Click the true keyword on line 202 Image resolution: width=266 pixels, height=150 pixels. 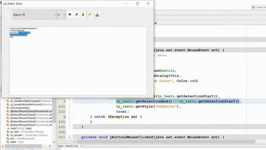click(121, 112)
